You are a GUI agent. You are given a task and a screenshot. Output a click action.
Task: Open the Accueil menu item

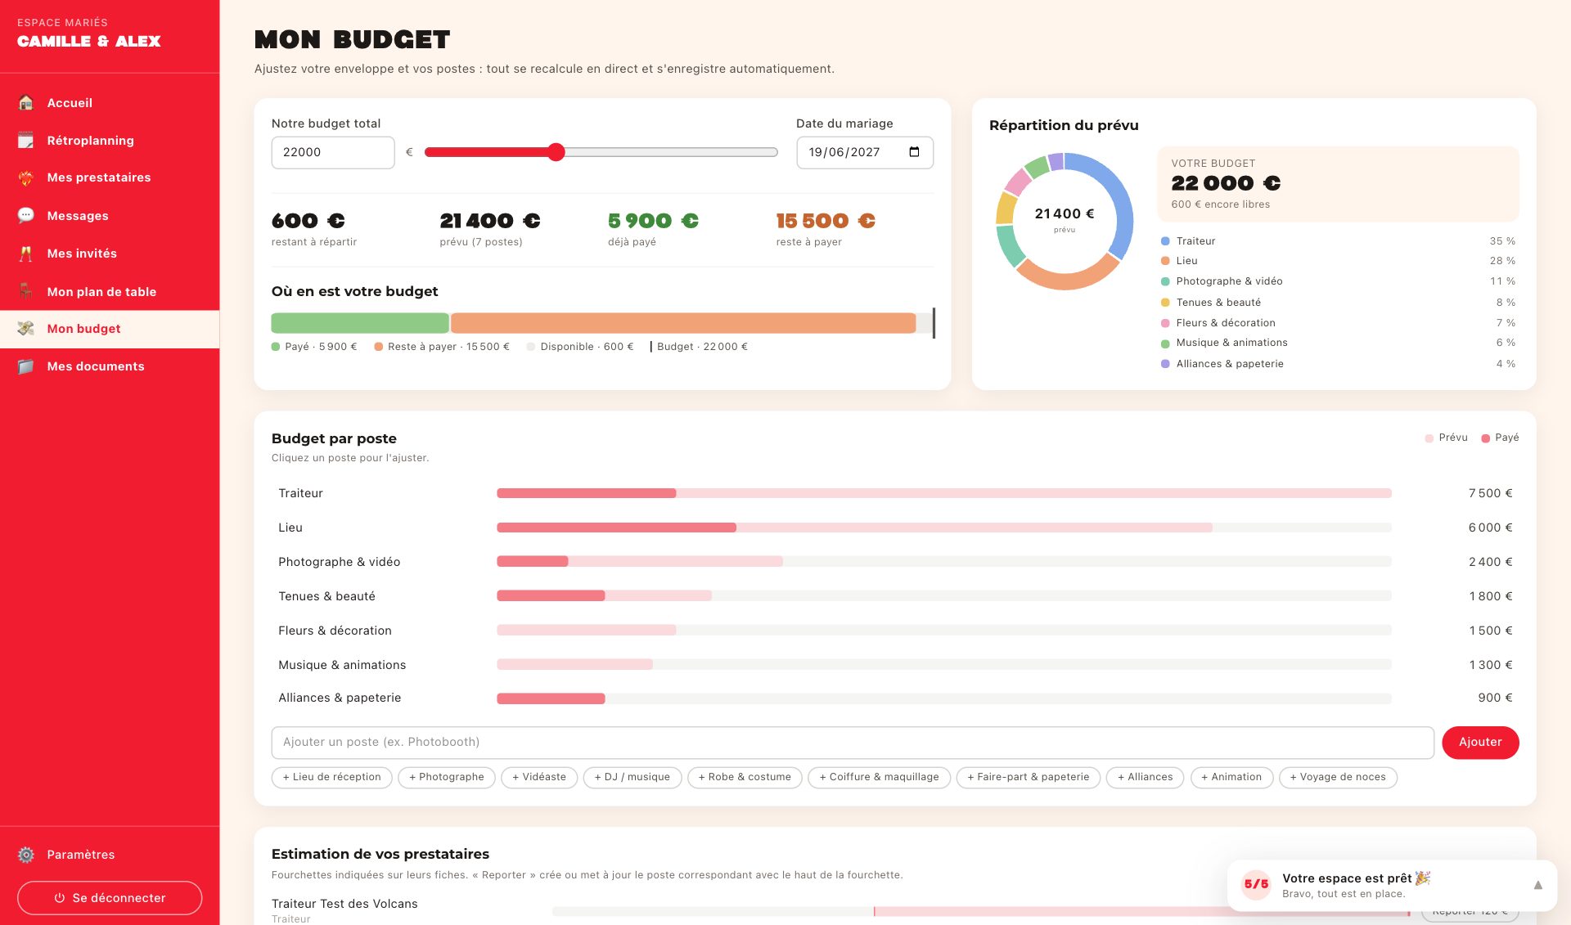[x=110, y=103]
